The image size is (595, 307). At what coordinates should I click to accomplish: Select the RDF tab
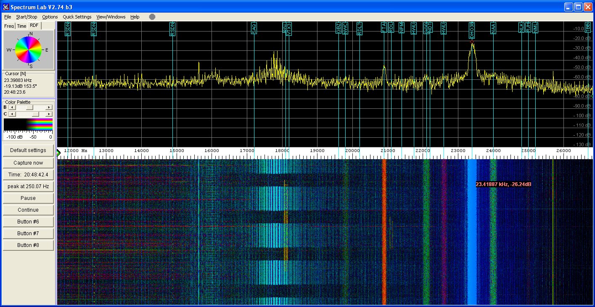tap(34, 26)
